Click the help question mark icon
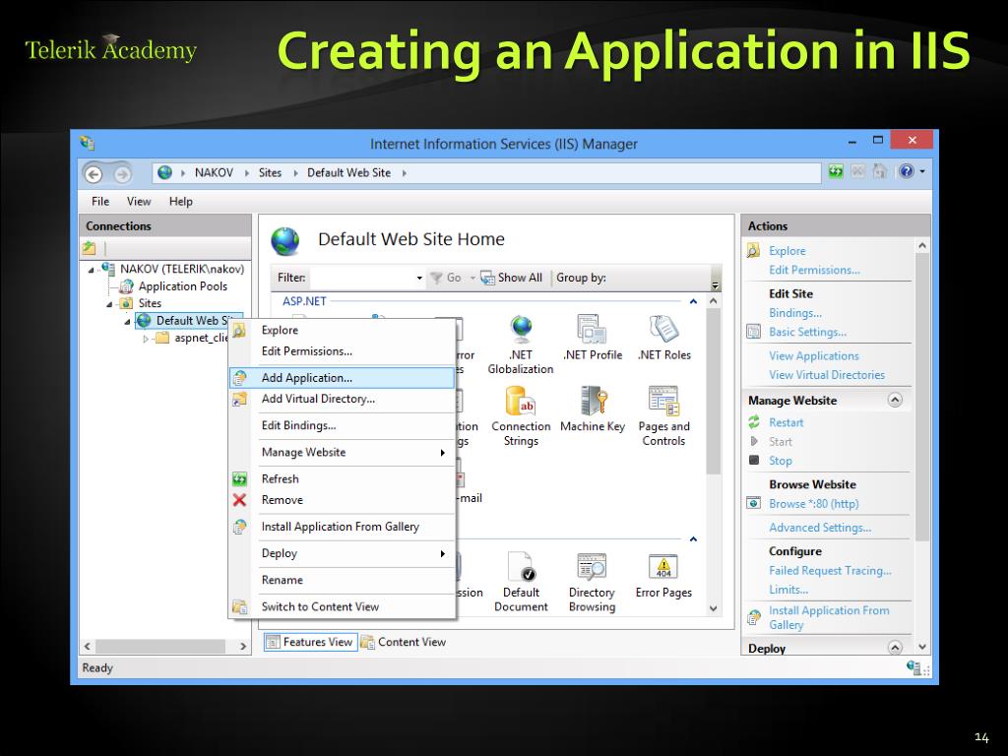 point(906,171)
